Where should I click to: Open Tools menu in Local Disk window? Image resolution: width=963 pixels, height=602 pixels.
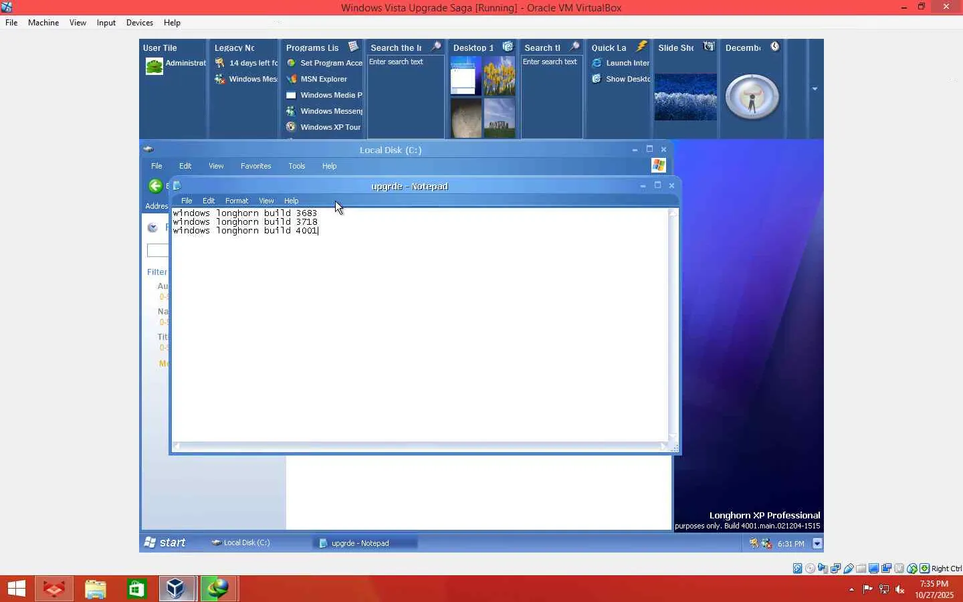click(x=297, y=166)
